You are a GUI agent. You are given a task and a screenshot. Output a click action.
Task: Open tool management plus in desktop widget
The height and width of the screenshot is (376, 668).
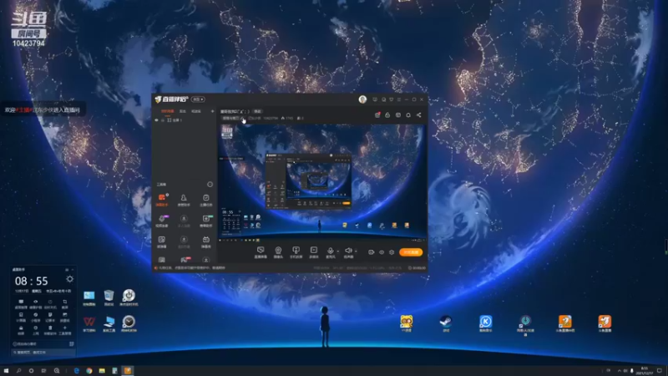coord(65,330)
